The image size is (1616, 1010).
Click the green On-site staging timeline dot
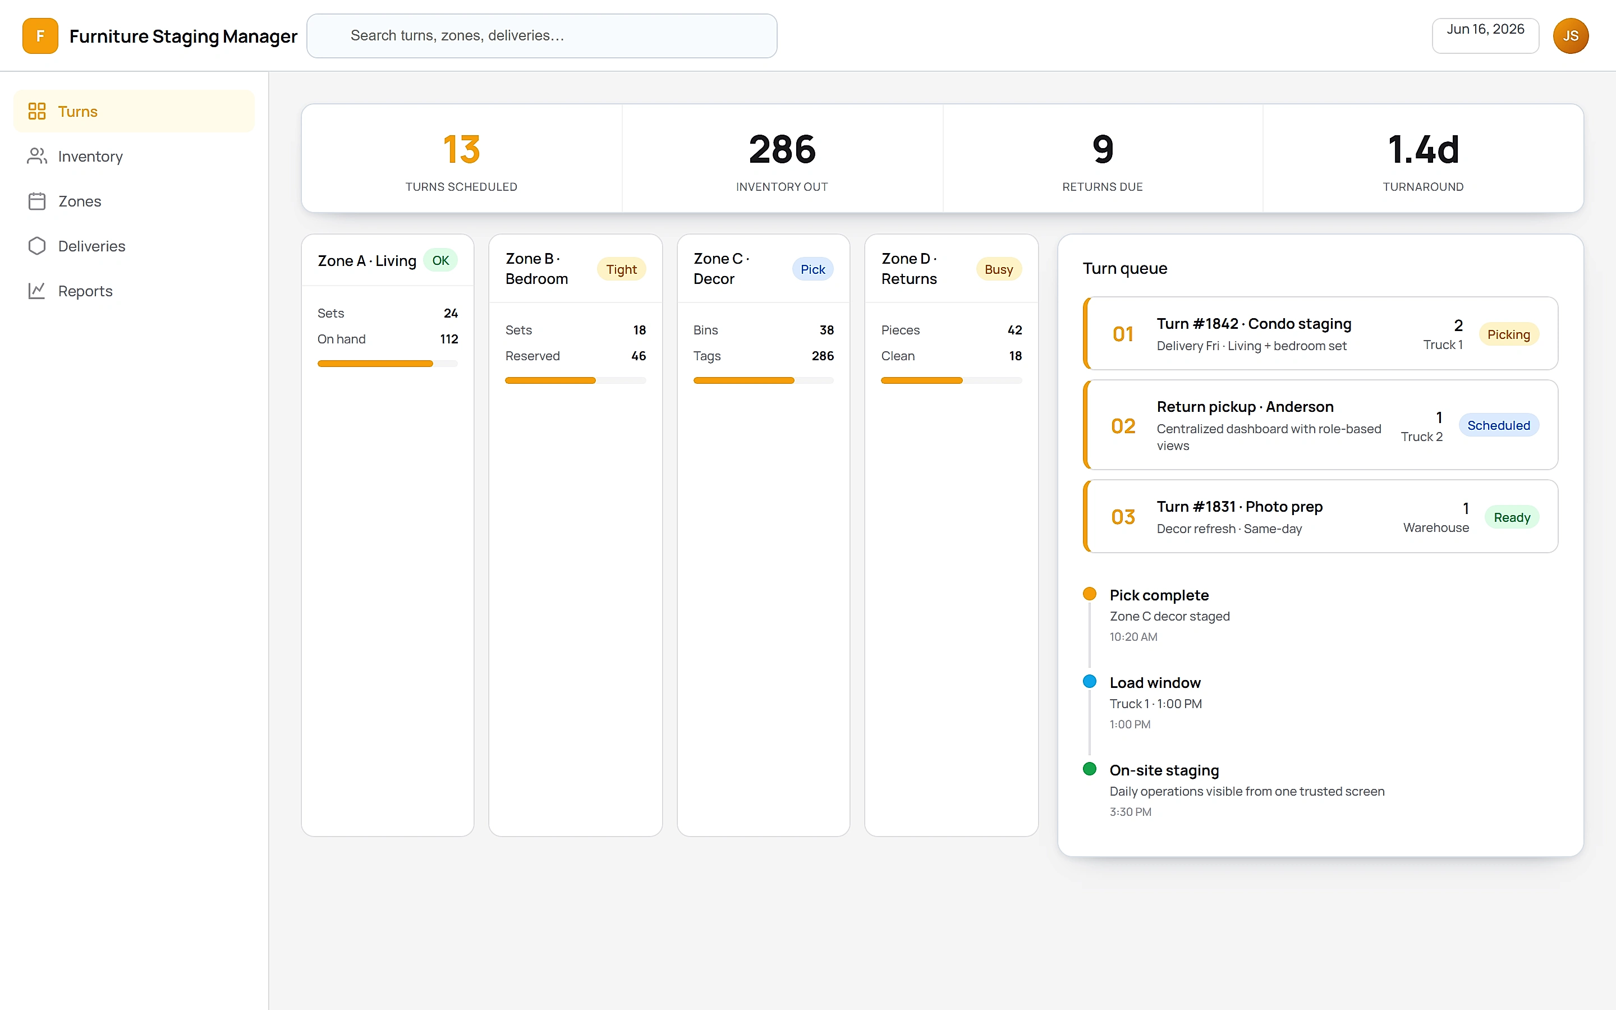1089,768
